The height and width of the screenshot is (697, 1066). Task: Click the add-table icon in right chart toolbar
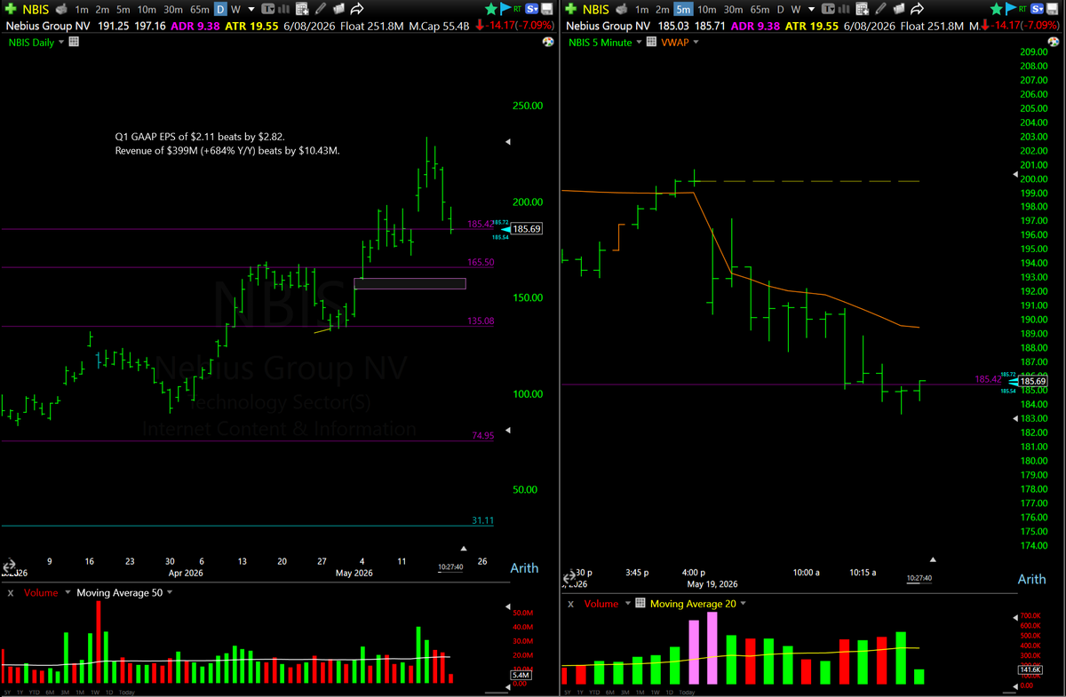pyautogui.click(x=863, y=8)
